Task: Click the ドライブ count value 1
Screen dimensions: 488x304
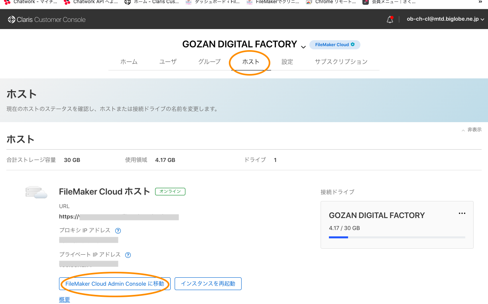Action: coord(275,160)
